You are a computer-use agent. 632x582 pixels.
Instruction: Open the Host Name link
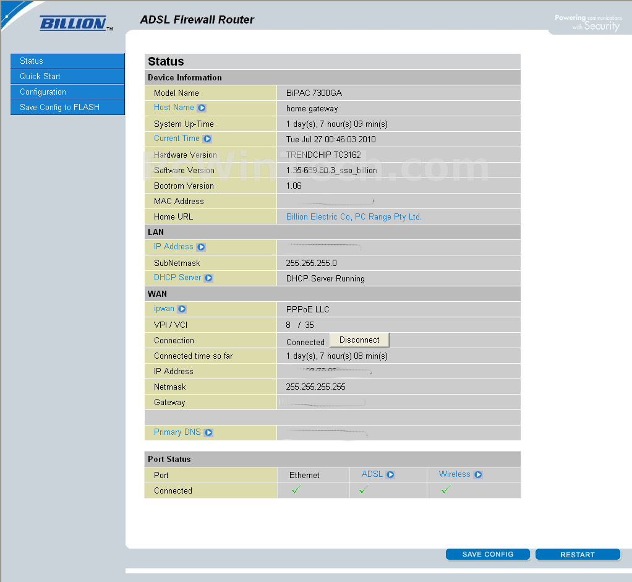[174, 107]
